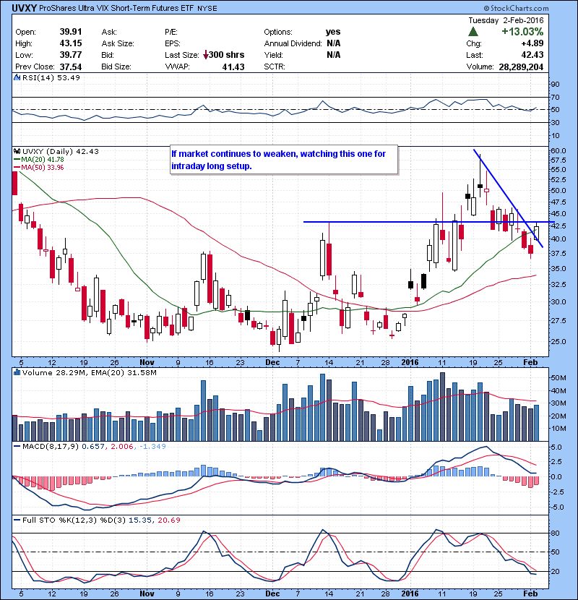Click the tallest volume bar in January
Screen dimensions: 578x600
click(443, 407)
